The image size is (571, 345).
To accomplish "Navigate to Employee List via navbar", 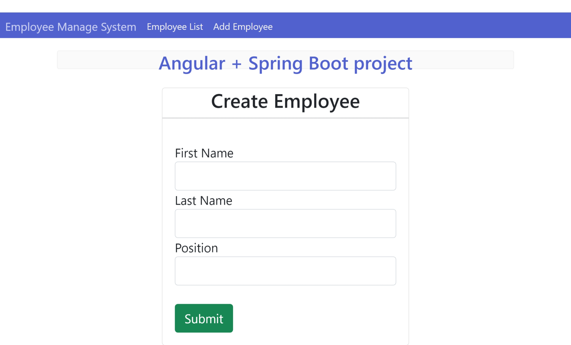I will point(175,26).
